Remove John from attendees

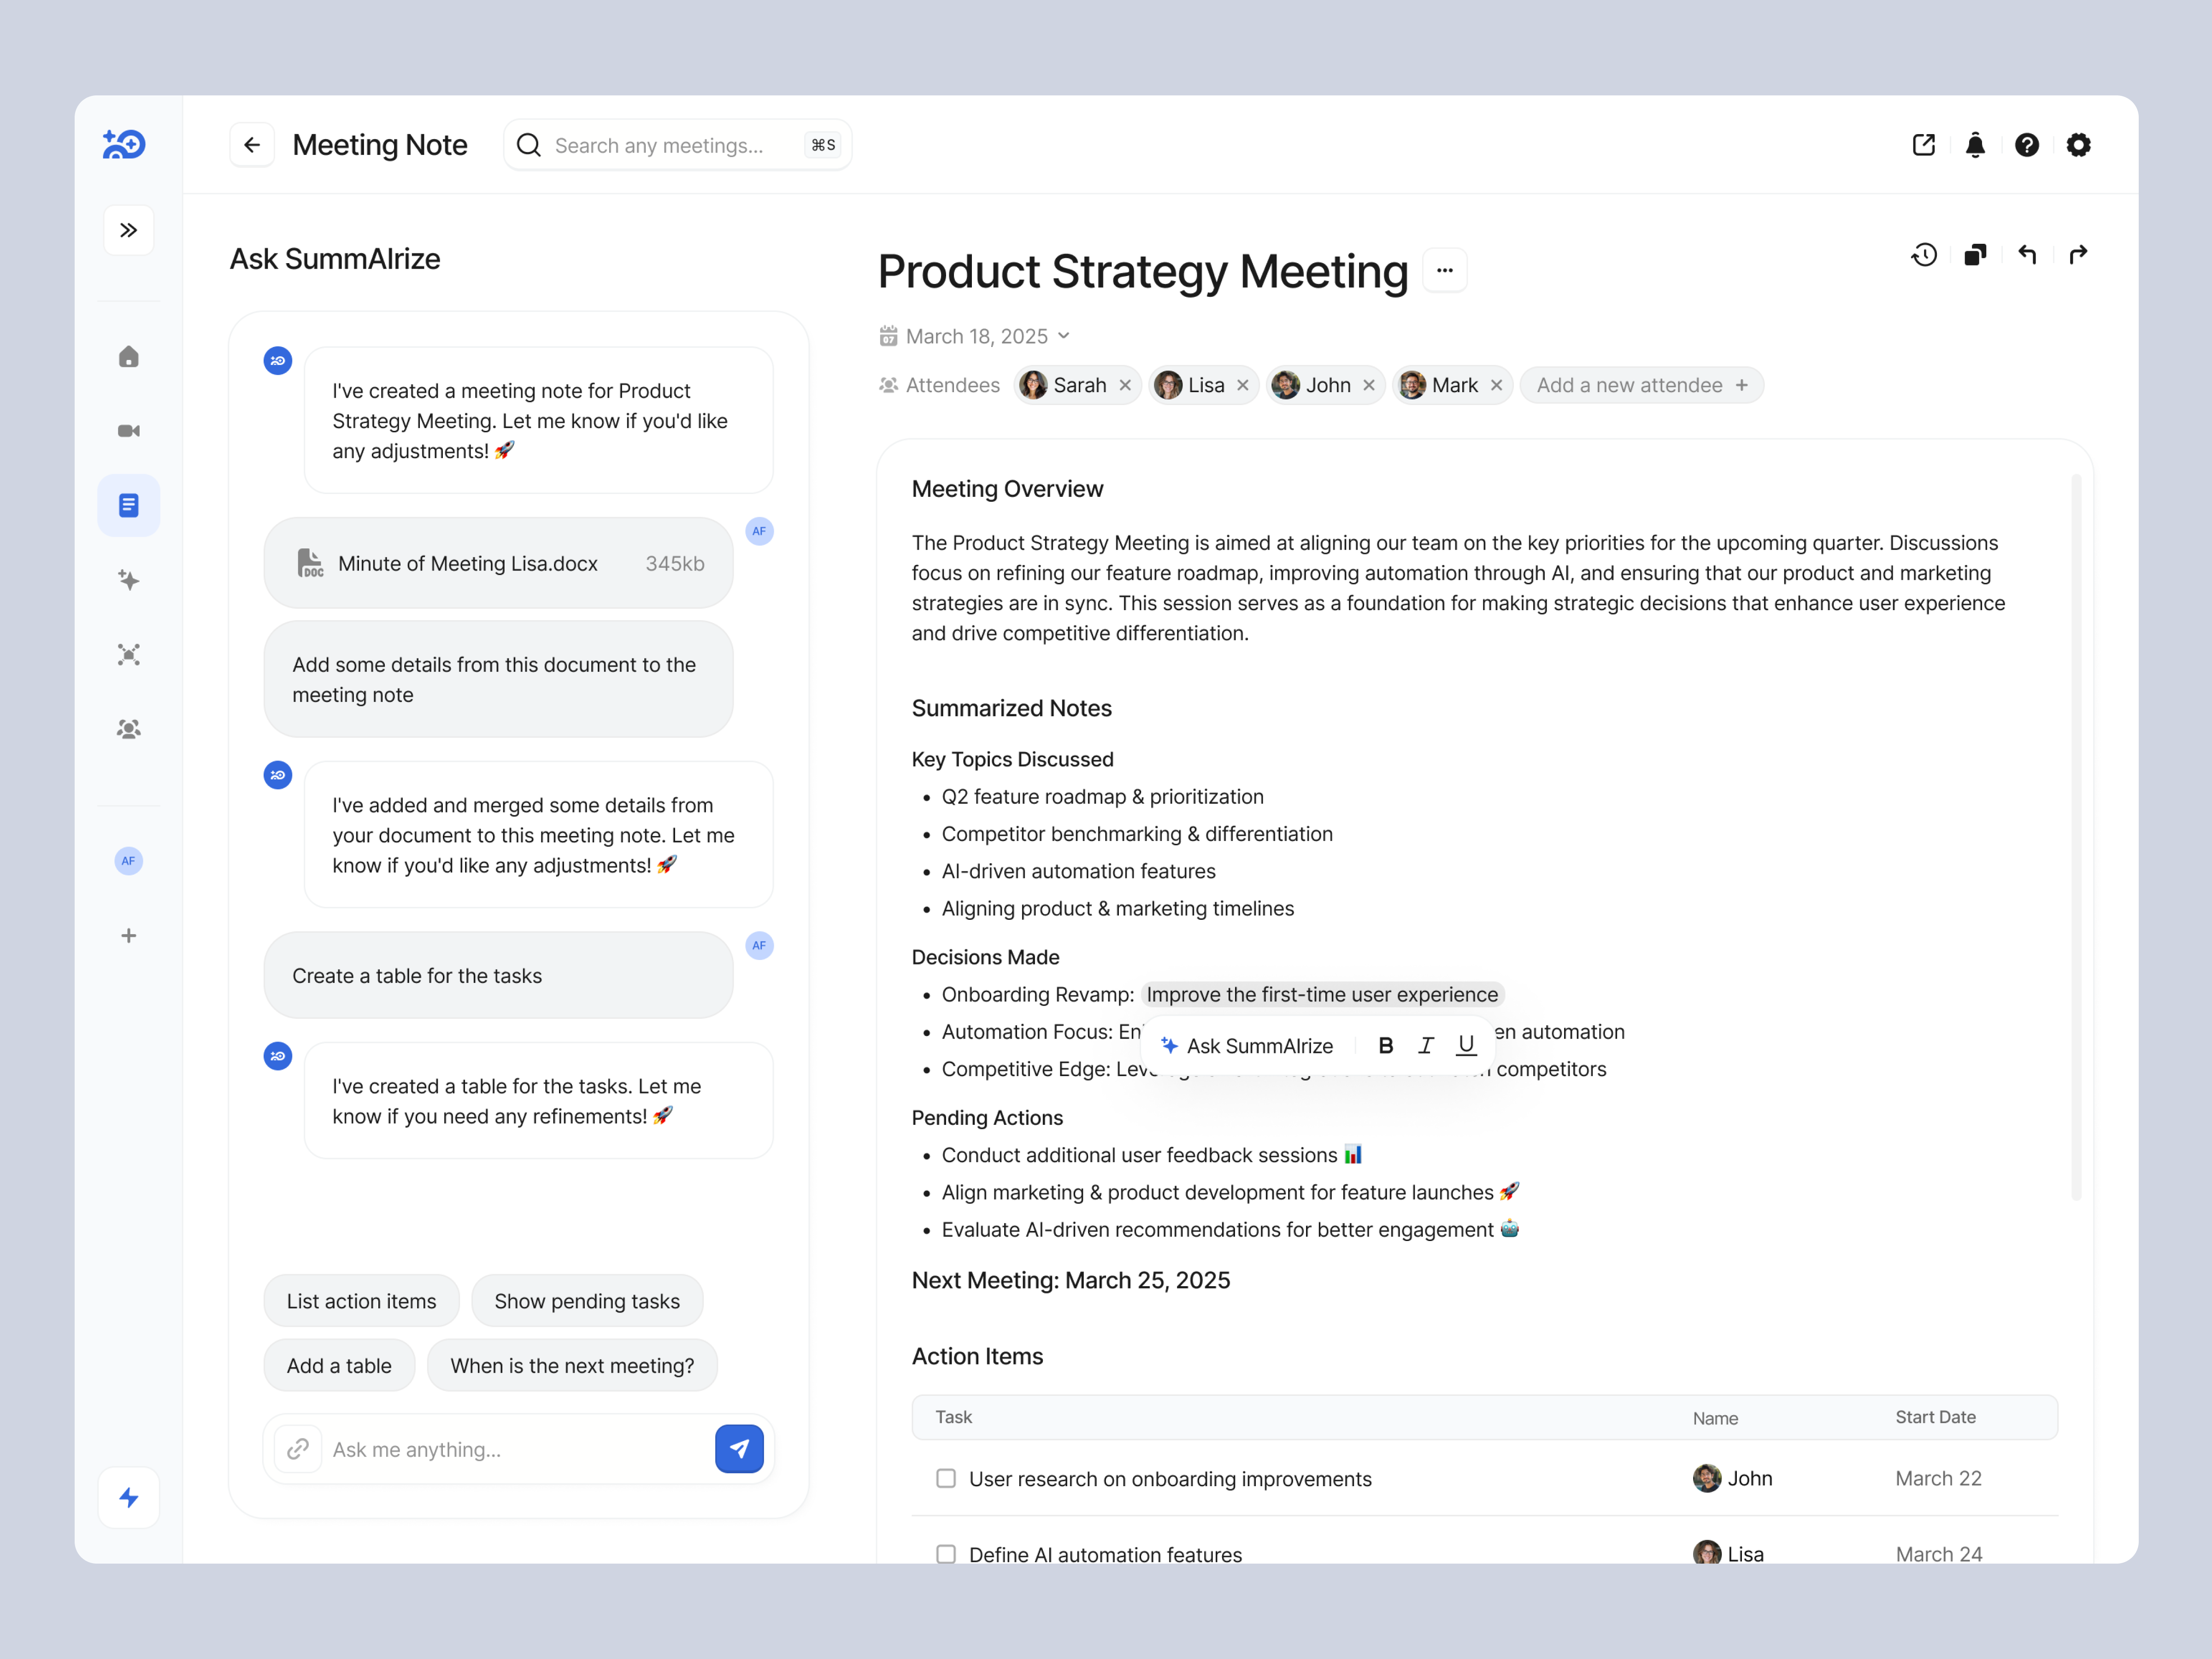click(x=1369, y=385)
